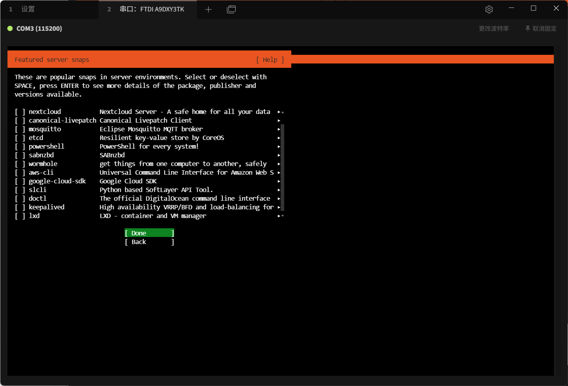This screenshot has width=568, height=386.
Task: Open the settings gear icon
Action: pos(489,9)
